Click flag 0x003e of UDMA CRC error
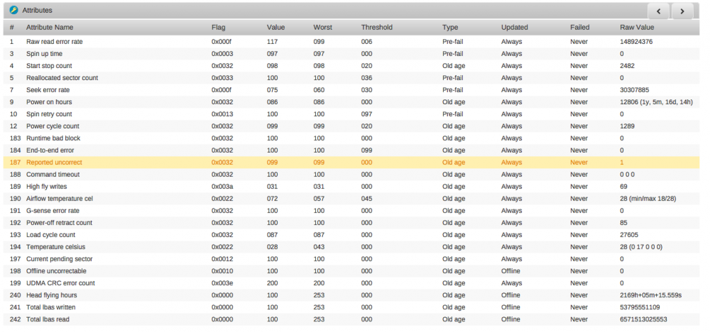Screen dimensions: 710x332 [x=222, y=283]
